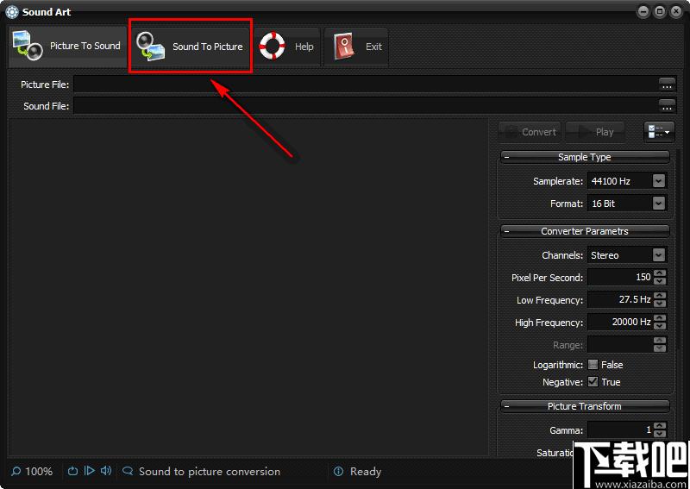Viewport: 690px width, 489px height.
Task: Decrease Pixel Per Second value
Action: (660, 281)
